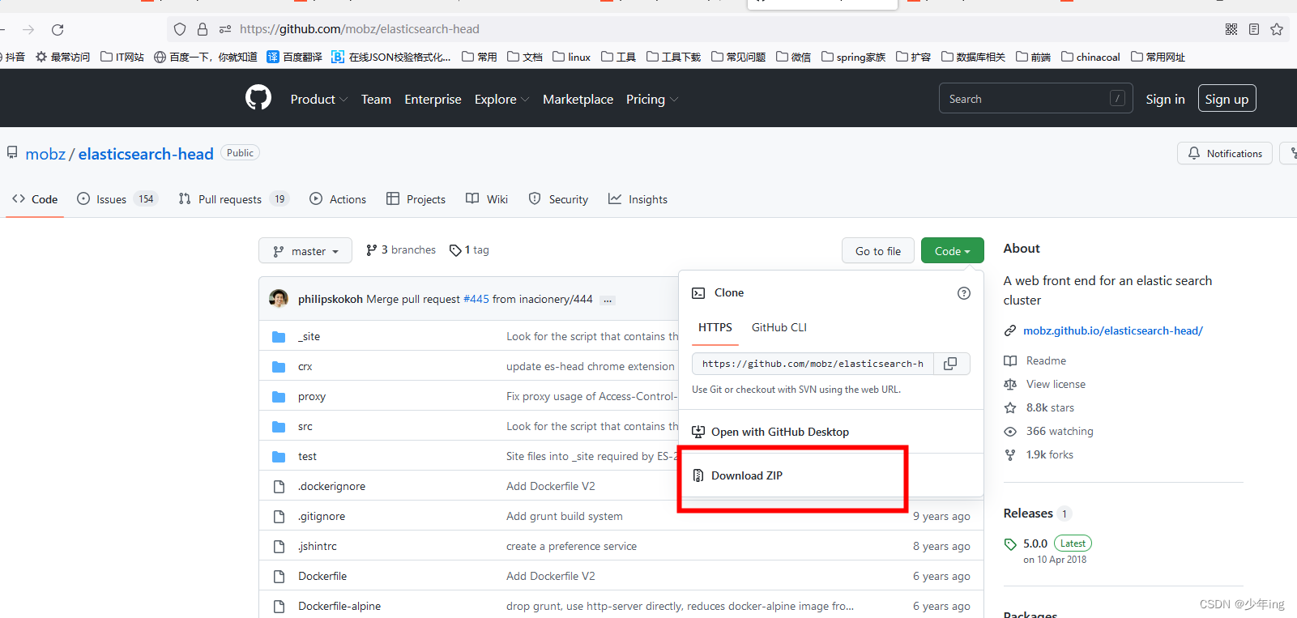
Task: Open the _site folder
Action: [x=309, y=336]
